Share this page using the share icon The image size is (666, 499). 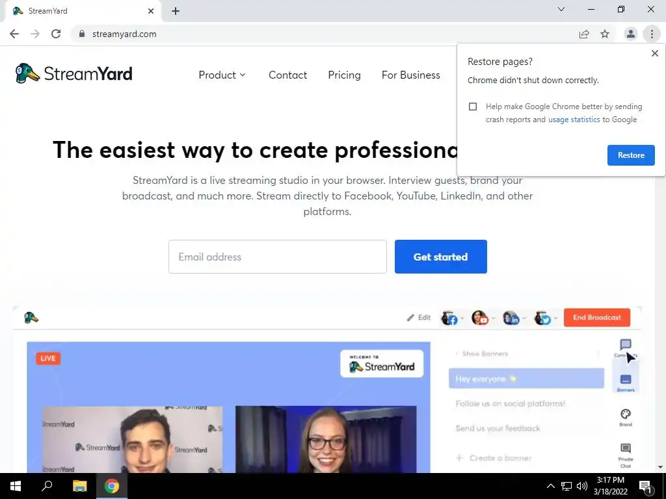(x=584, y=34)
